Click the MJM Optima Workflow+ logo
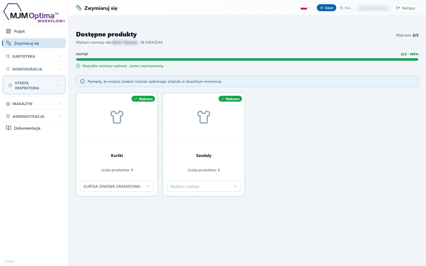The width and height of the screenshot is (426, 266). tap(34, 13)
